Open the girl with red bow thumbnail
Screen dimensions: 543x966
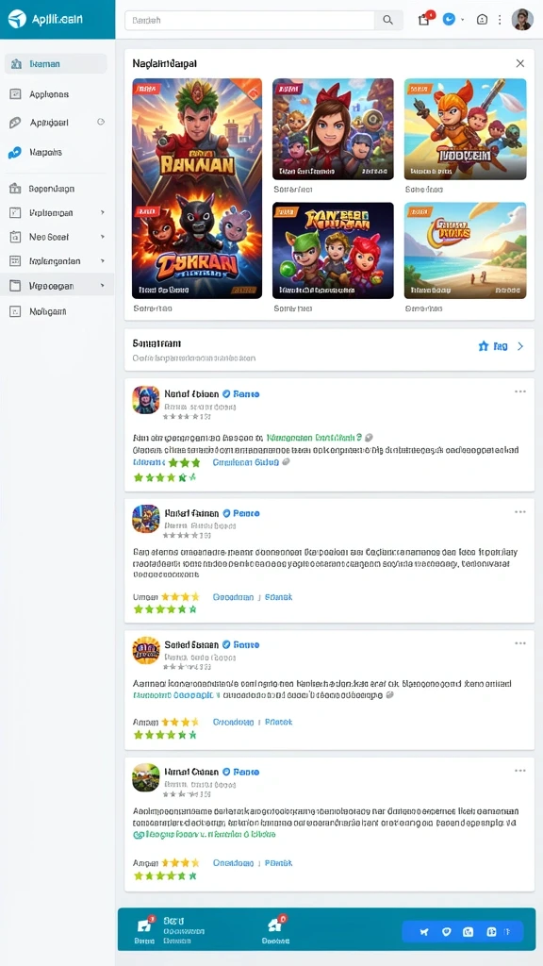coord(333,128)
